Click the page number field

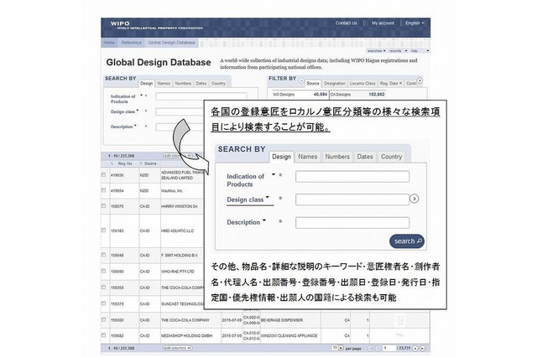[x=389, y=348]
